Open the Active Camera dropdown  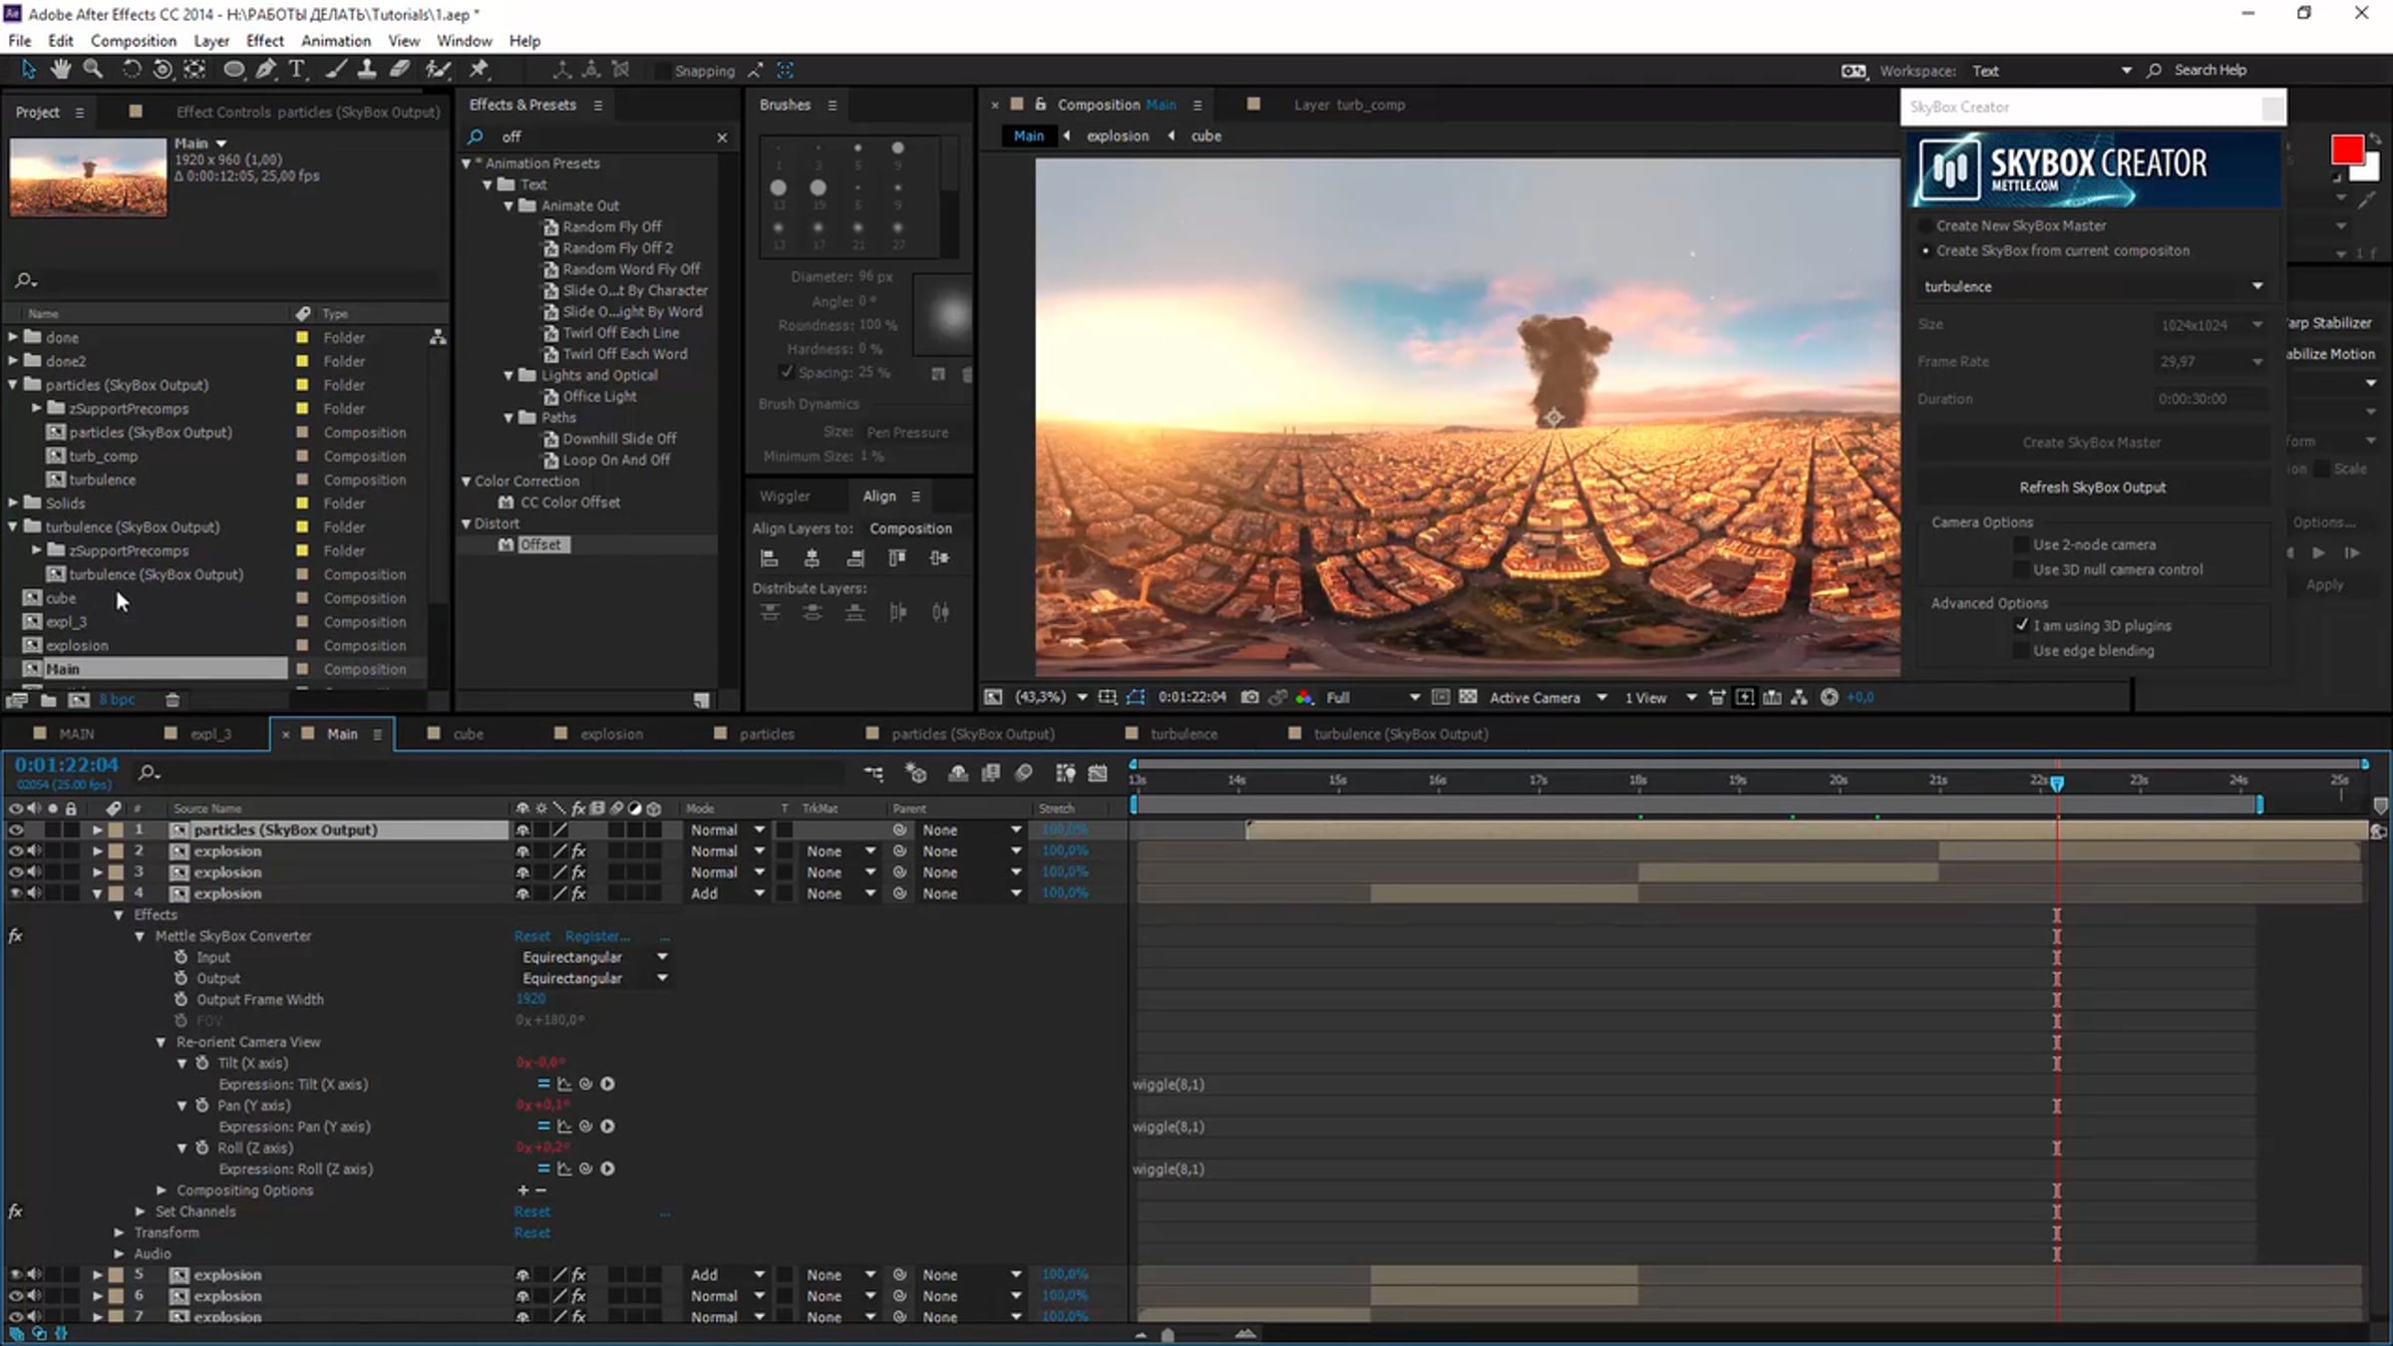tap(1547, 698)
